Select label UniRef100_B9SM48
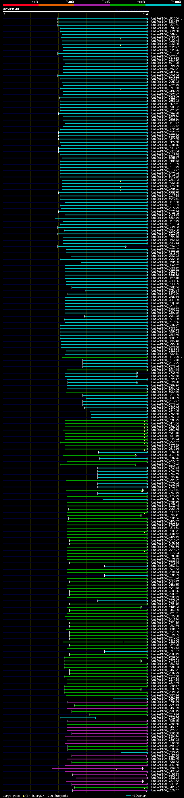The height and width of the screenshot is (798, 184). 165,370
